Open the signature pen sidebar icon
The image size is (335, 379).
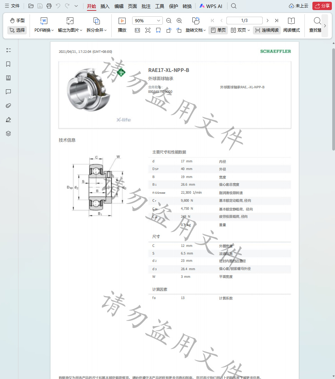pyautogui.click(x=8, y=120)
